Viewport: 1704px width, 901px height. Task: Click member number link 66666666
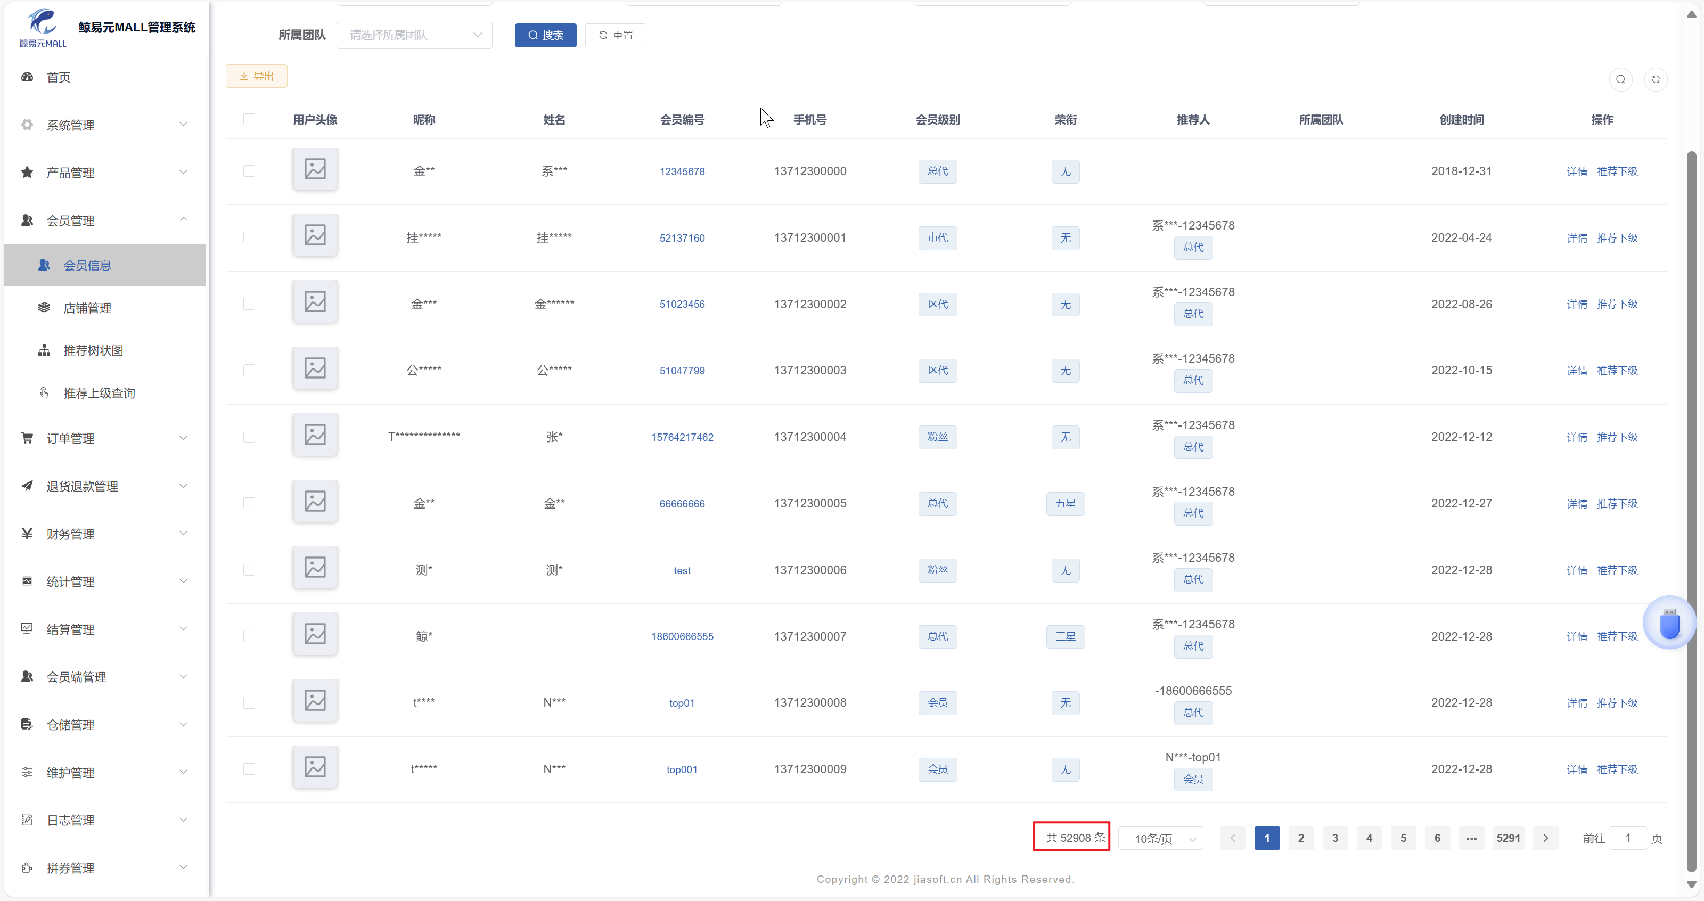(x=682, y=503)
